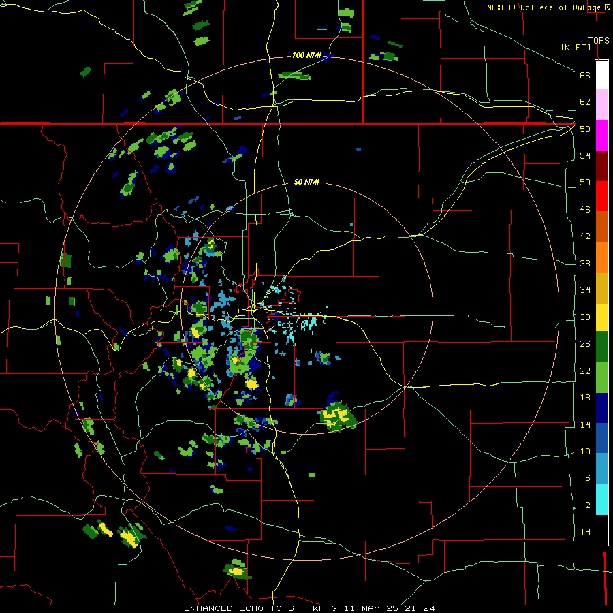
Task: Click the 100 NMI range ring label
Action: coord(306,55)
